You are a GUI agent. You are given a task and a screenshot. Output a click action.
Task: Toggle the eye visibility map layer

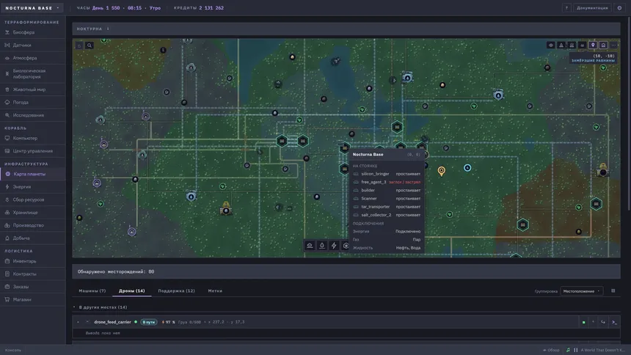[x=550, y=45]
